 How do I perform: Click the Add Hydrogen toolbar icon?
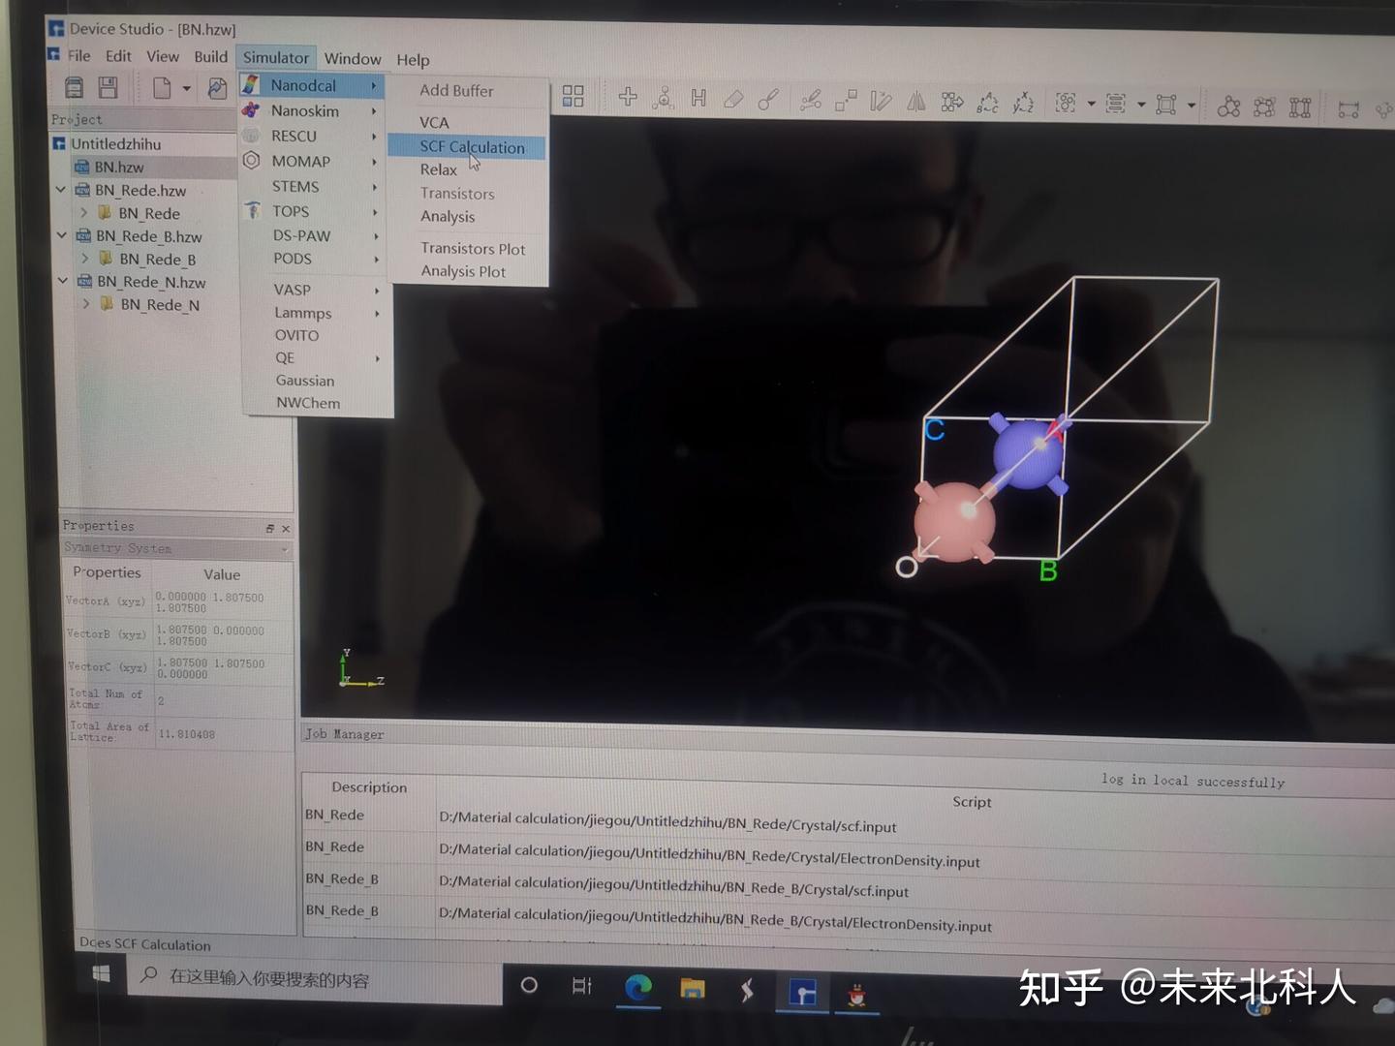[698, 98]
